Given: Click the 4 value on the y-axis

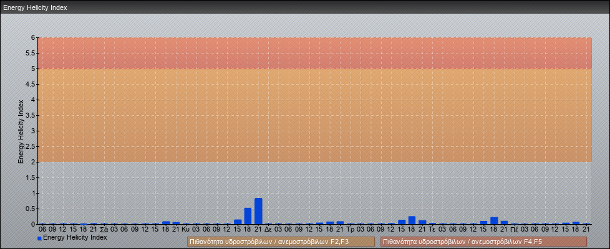Looking at the screenshot, I should [34, 100].
